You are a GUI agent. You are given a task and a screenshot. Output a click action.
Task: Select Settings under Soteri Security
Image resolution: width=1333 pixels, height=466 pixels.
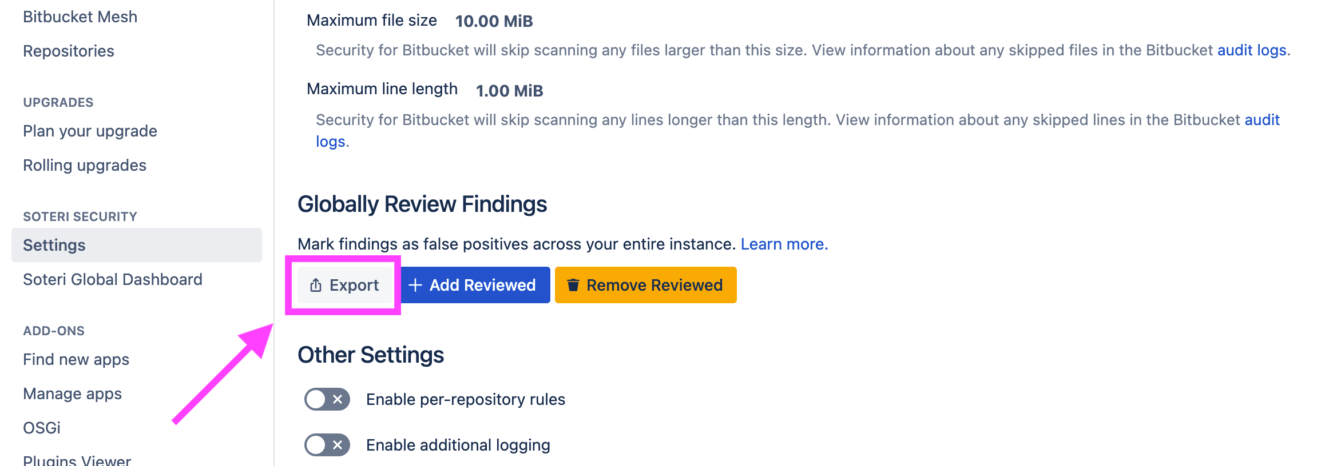click(53, 244)
